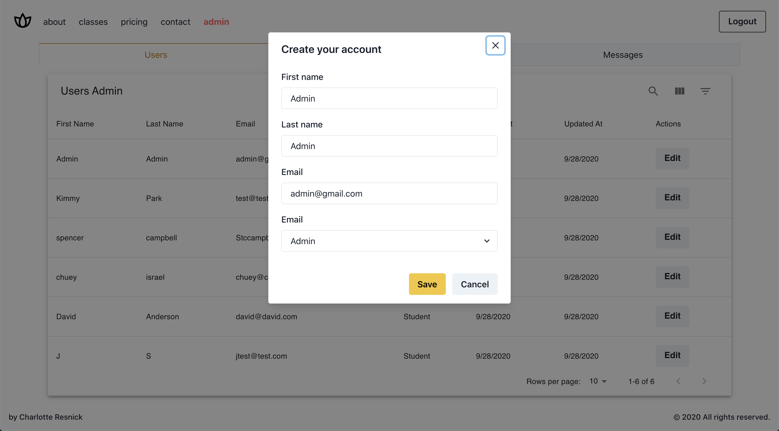Click the lotus logo icon
The width and height of the screenshot is (779, 431).
[x=23, y=21]
